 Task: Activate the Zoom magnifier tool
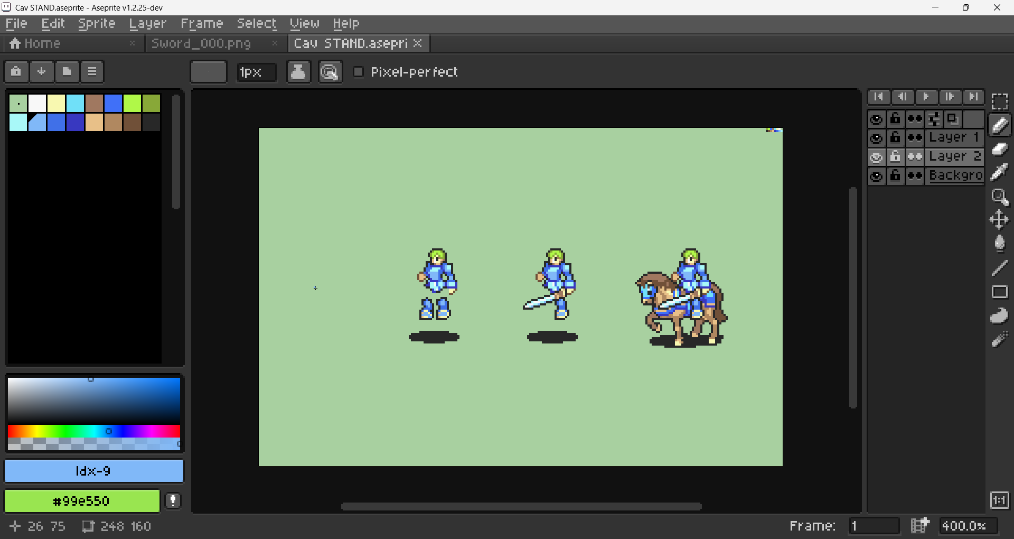pos(1000,197)
